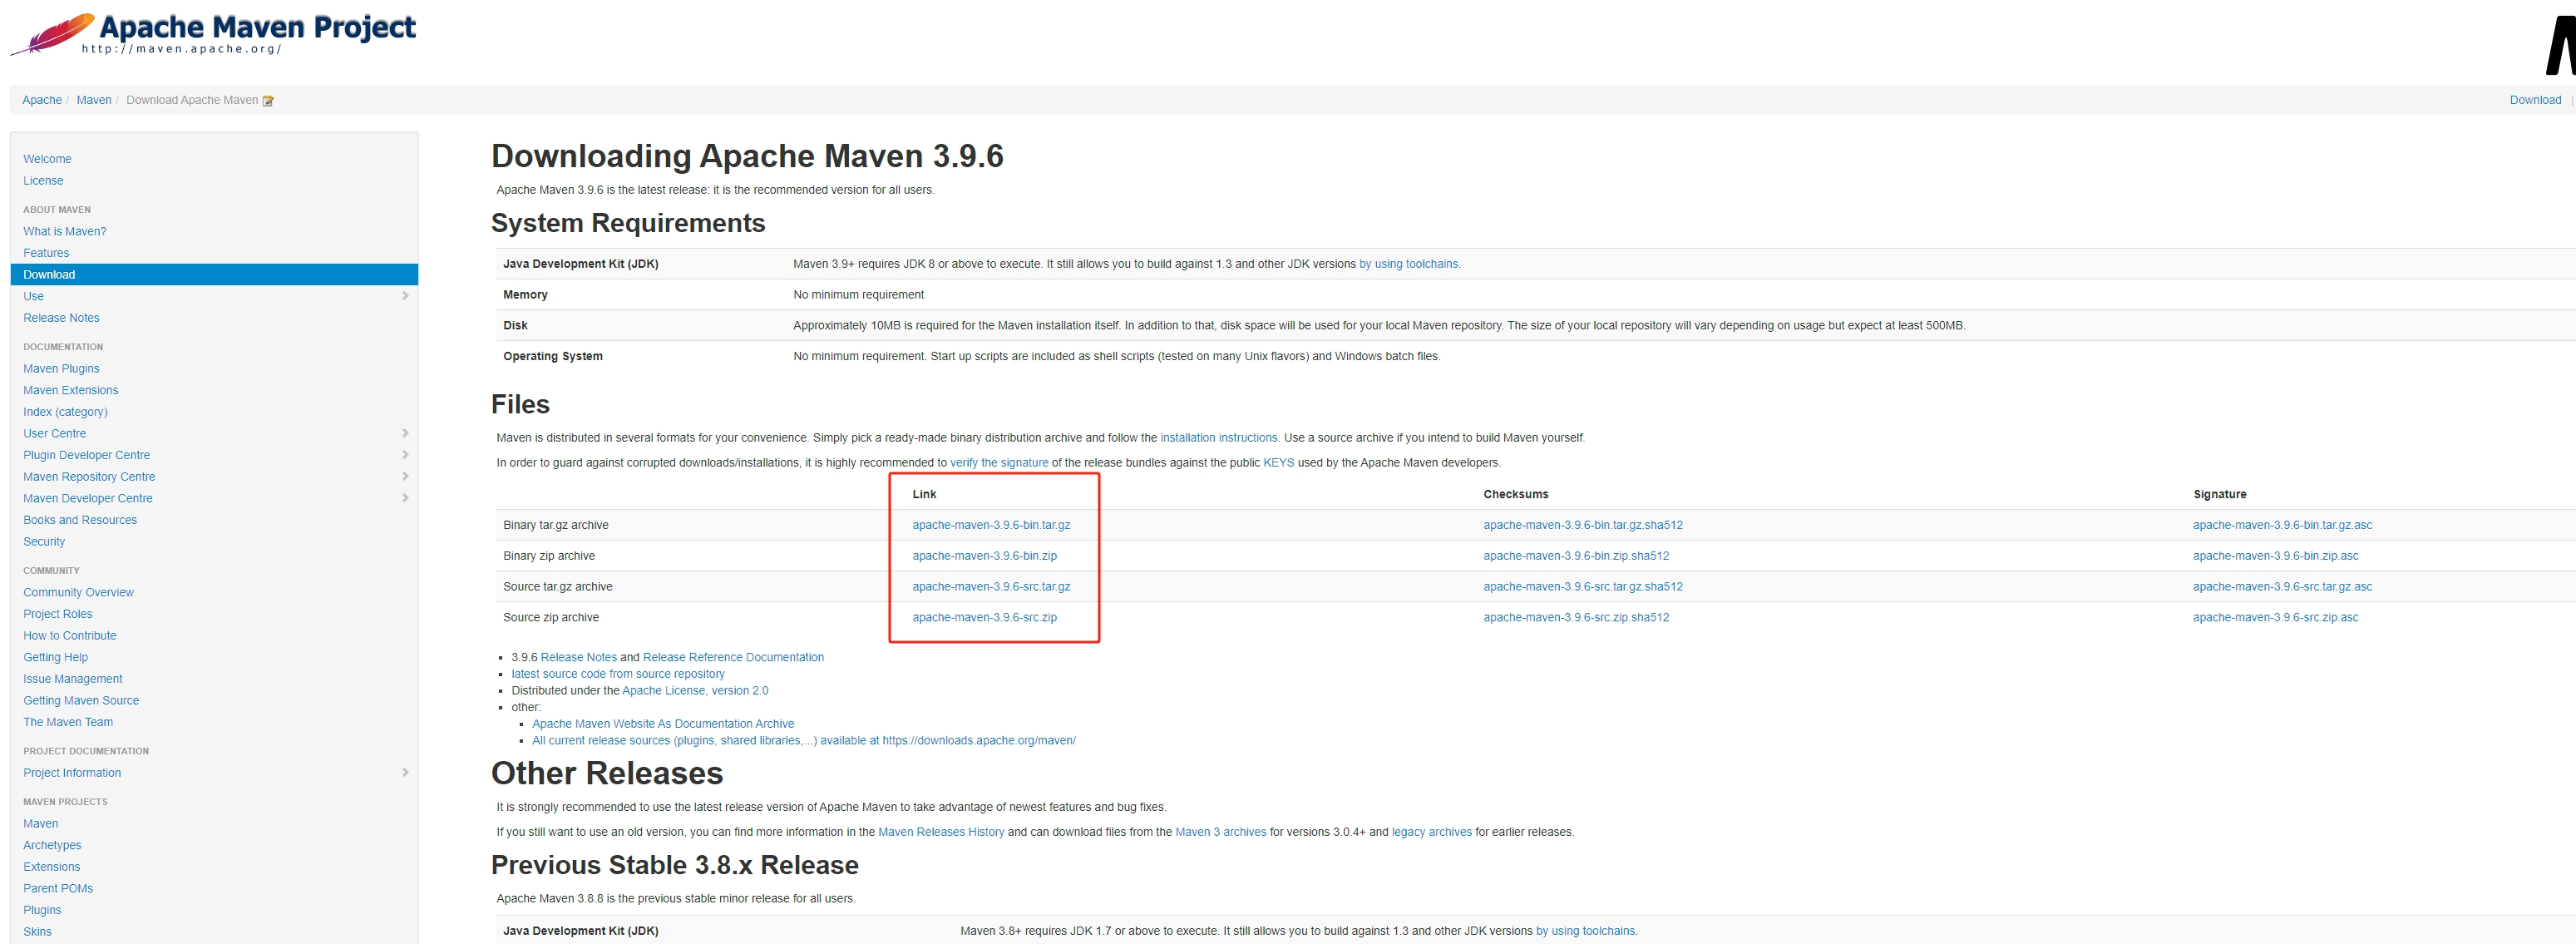Screen dimensions: 2576x944
Task: Open Project Roles sidebar link
Action: tap(58, 614)
